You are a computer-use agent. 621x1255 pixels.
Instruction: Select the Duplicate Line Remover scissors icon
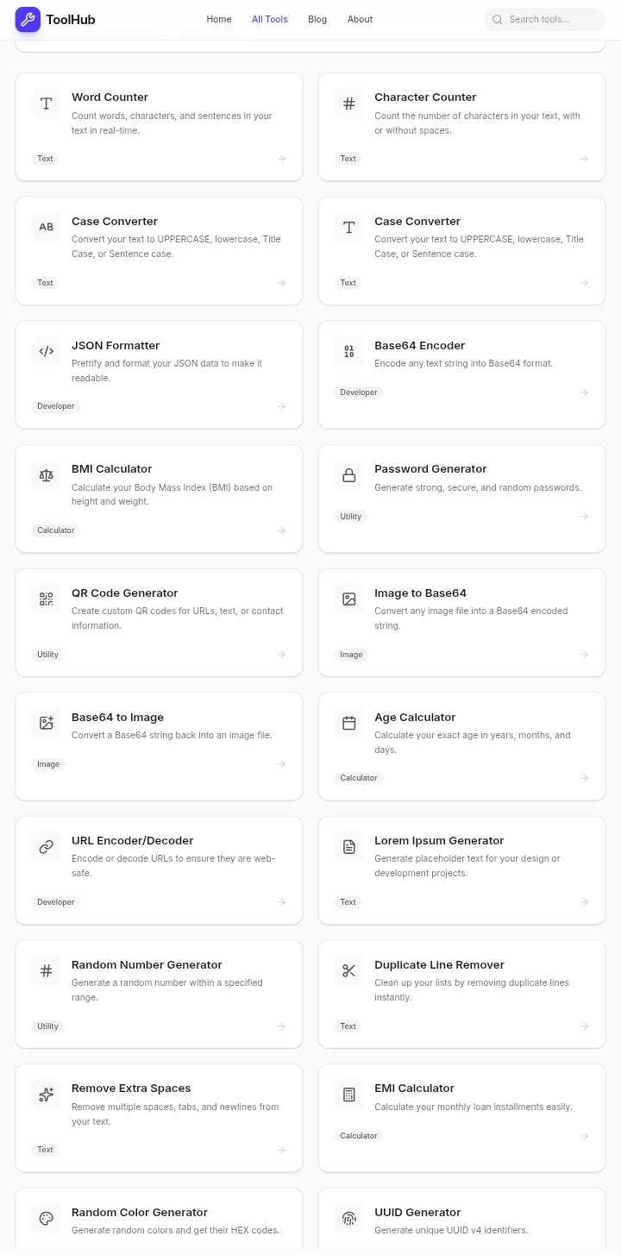click(x=348, y=970)
